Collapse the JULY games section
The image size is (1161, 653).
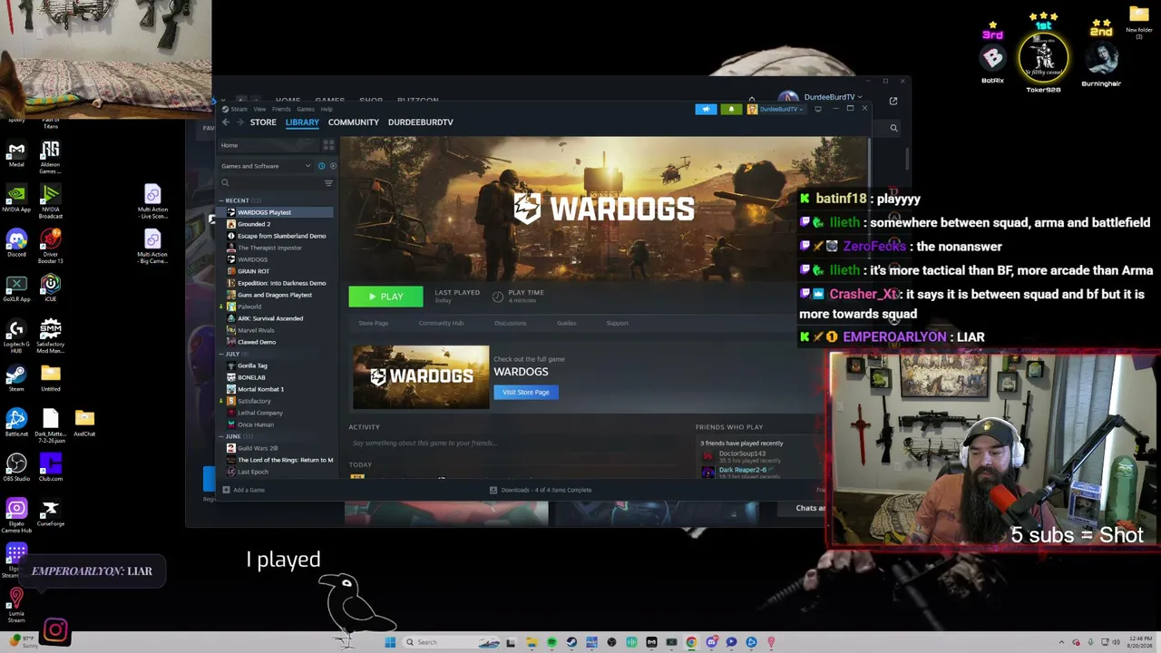pyautogui.click(x=221, y=354)
